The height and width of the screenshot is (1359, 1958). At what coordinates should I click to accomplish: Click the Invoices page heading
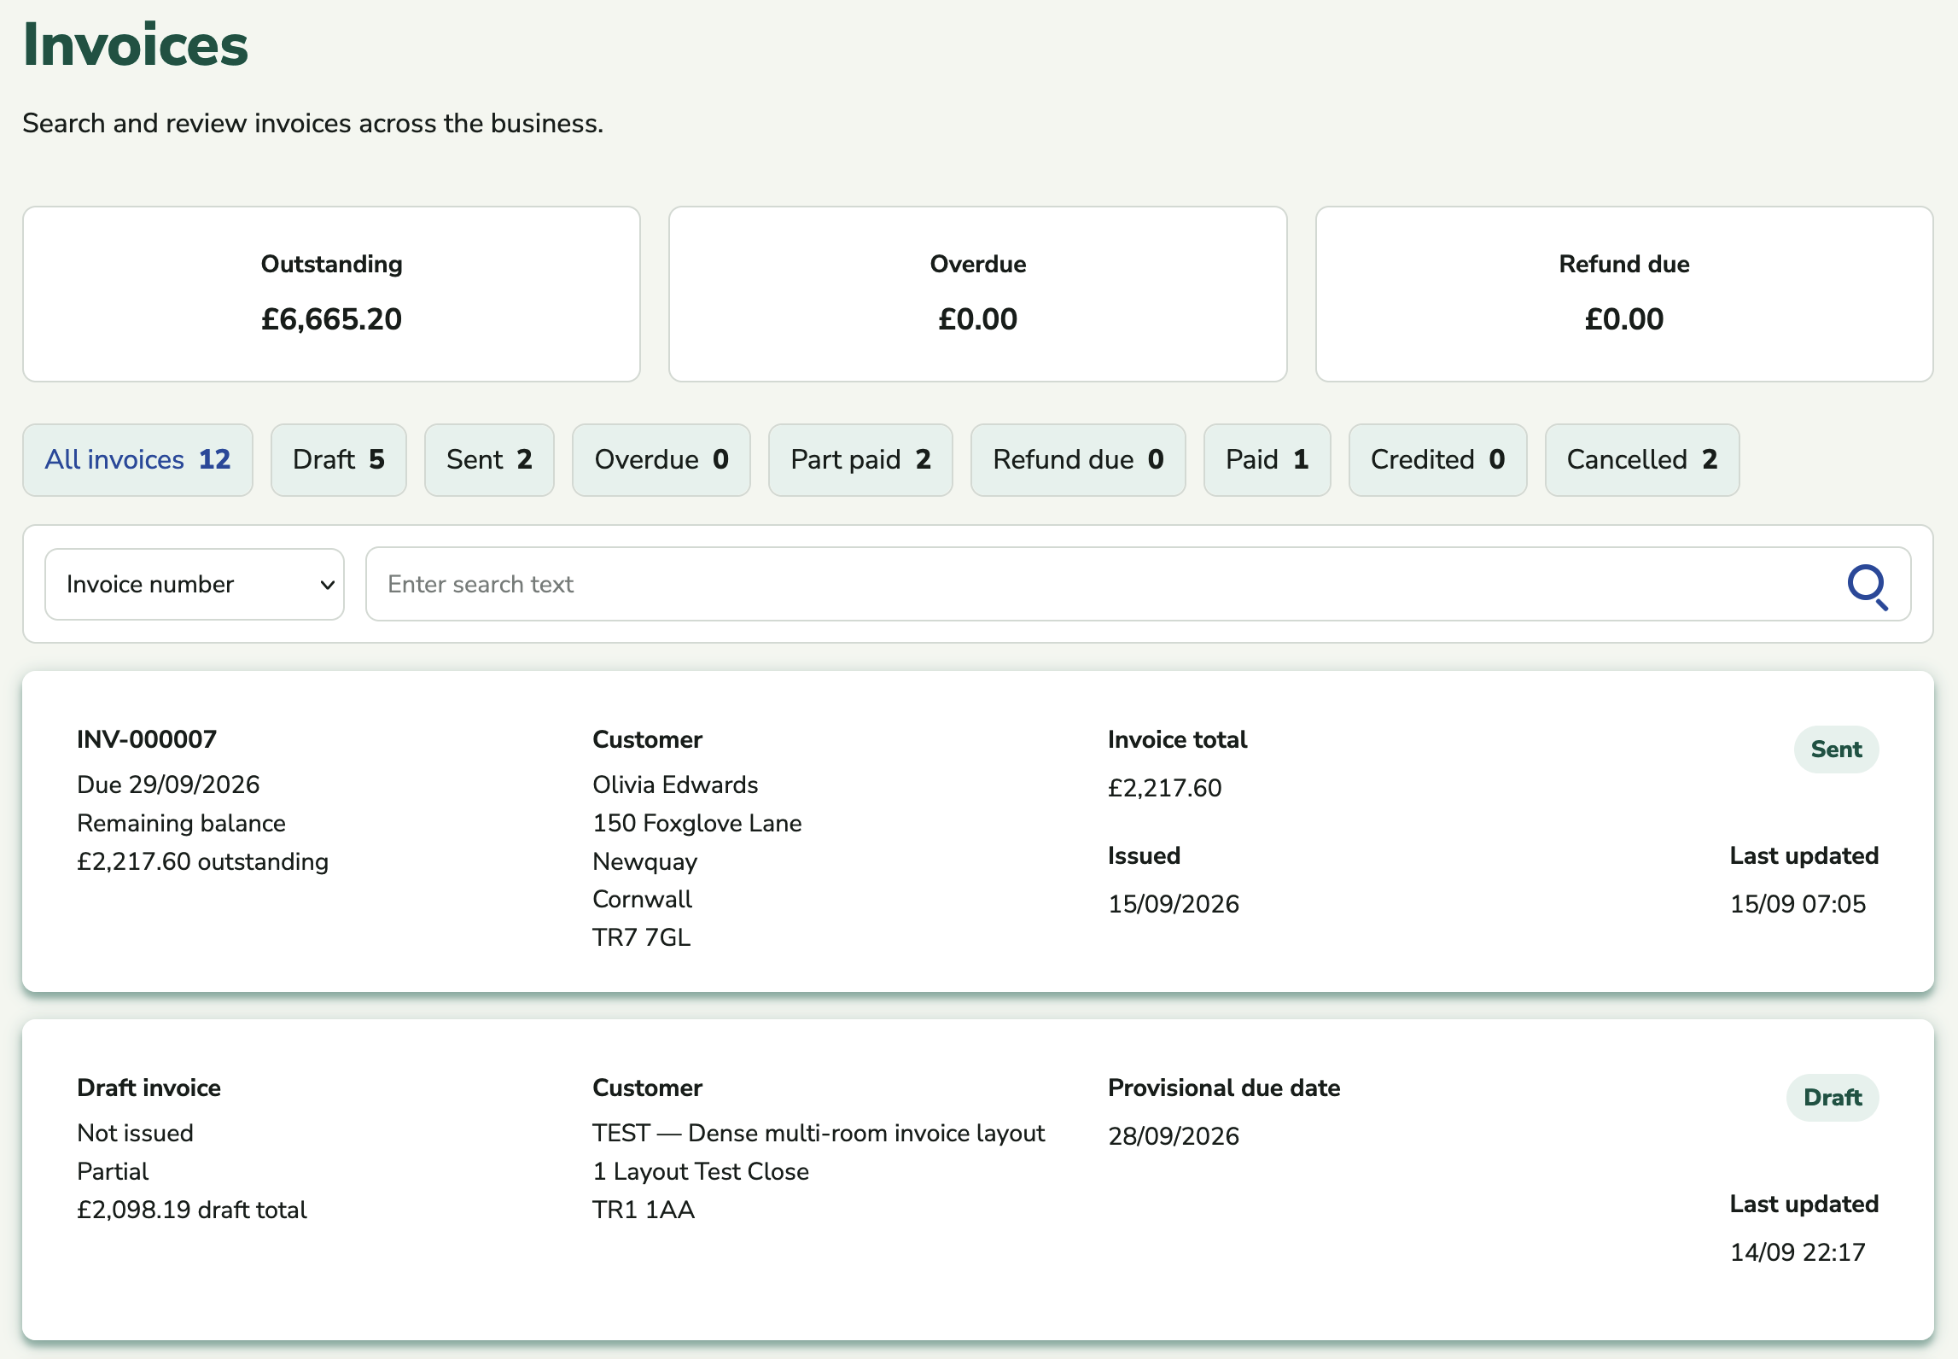(x=136, y=44)
